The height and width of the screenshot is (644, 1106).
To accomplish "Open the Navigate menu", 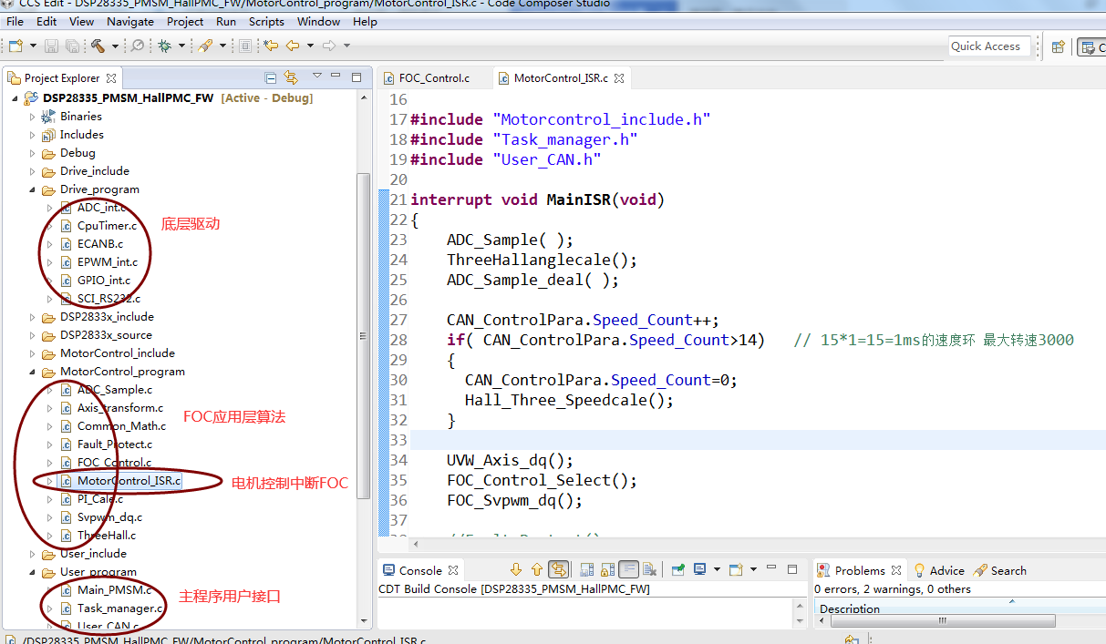I will click(x=130, y=21).
